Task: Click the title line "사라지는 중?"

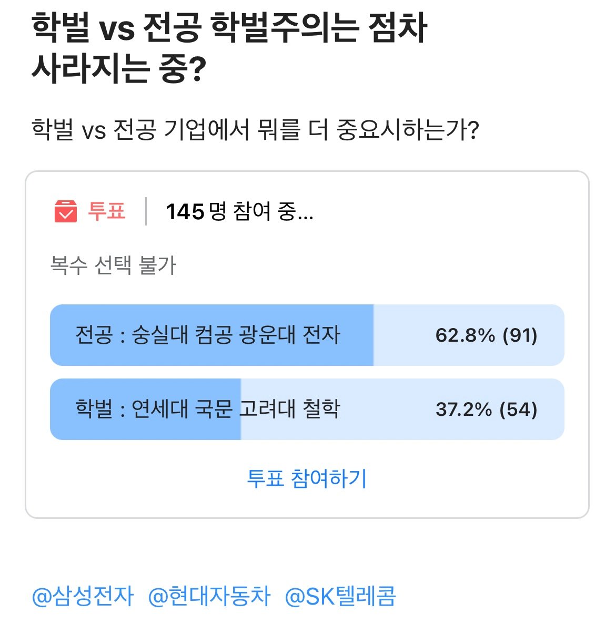Action: [118, 68]
